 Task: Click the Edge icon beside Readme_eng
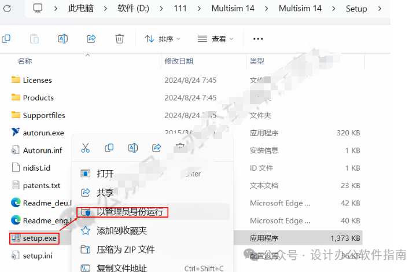(16, 220)
